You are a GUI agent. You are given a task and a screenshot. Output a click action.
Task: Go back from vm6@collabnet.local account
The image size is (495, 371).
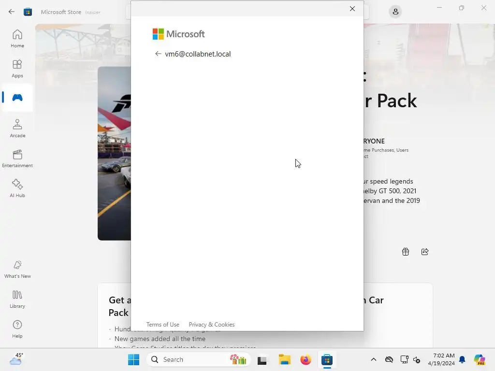pos(158,54)
